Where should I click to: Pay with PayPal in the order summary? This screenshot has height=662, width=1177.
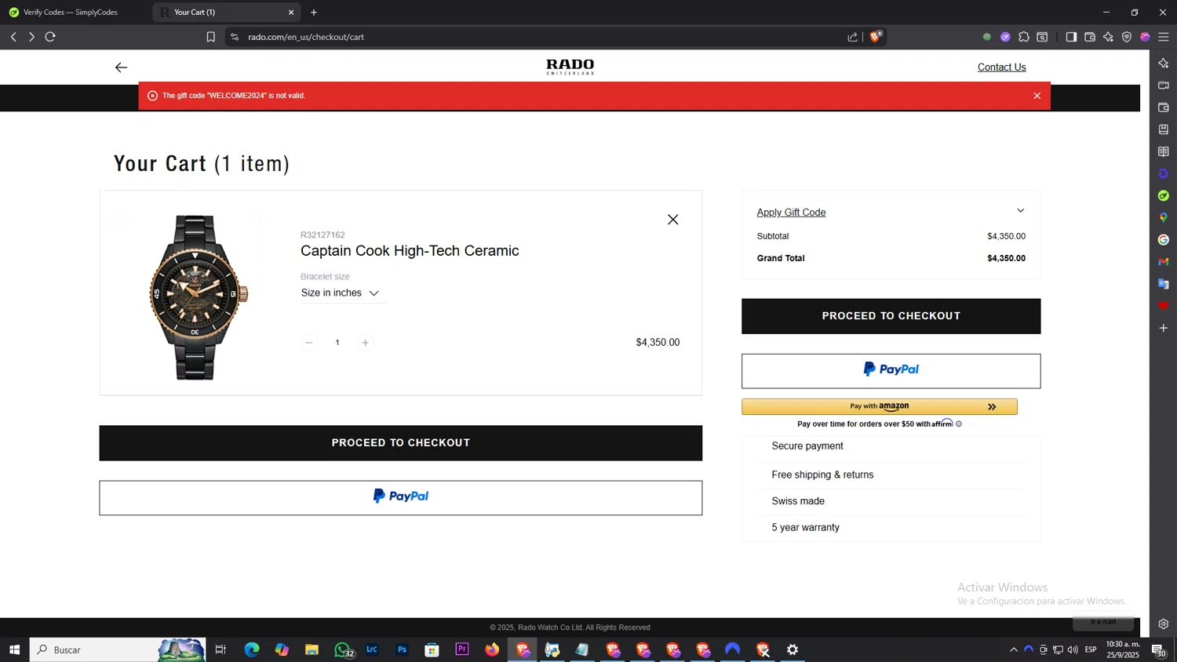tap(891, 371)
